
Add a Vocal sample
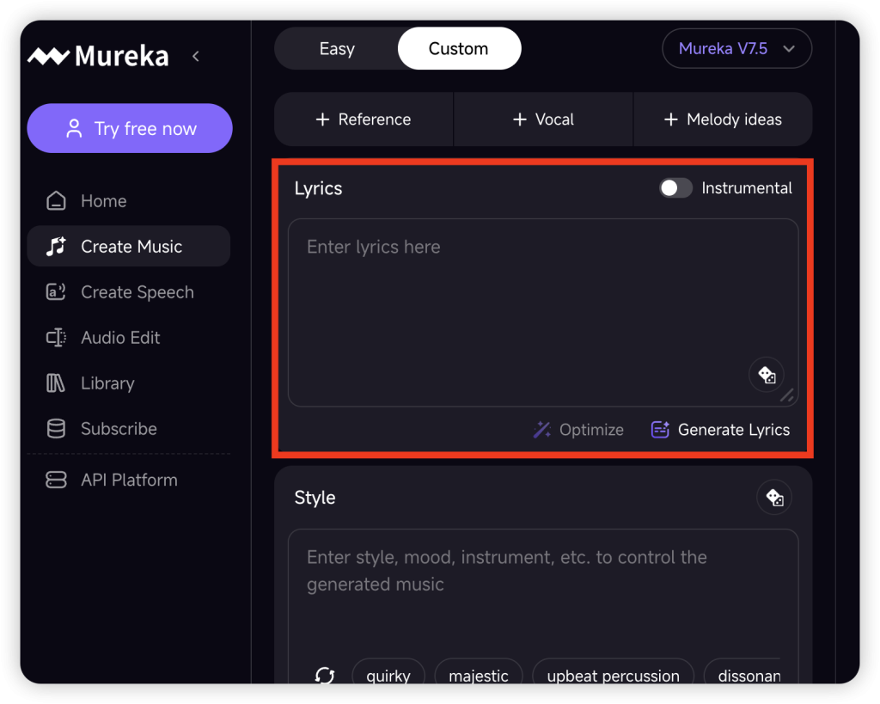(x=543, y=119)
